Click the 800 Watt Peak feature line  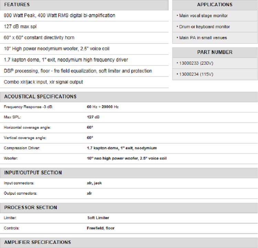[x=60, y=15]
